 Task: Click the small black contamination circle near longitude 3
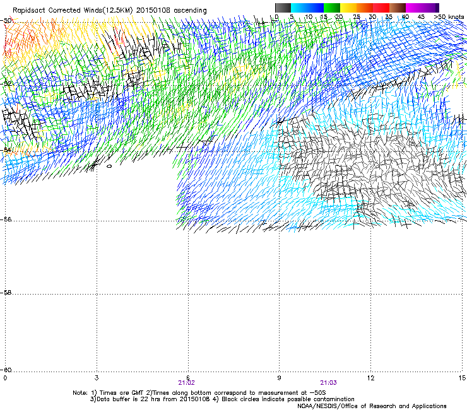point(109,166)
